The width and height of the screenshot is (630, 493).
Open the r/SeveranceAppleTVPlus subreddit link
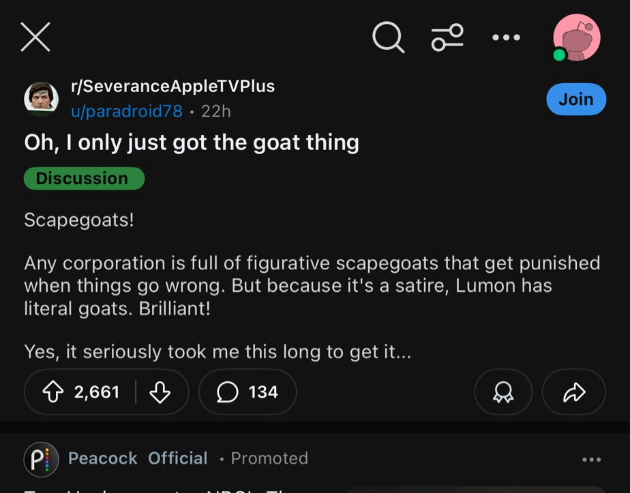[172, 87]
